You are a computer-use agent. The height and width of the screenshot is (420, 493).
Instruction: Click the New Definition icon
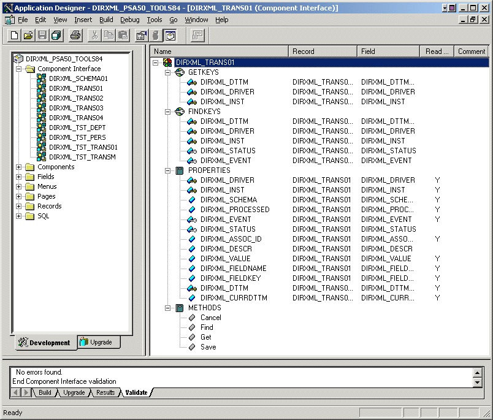coord(13,35)
